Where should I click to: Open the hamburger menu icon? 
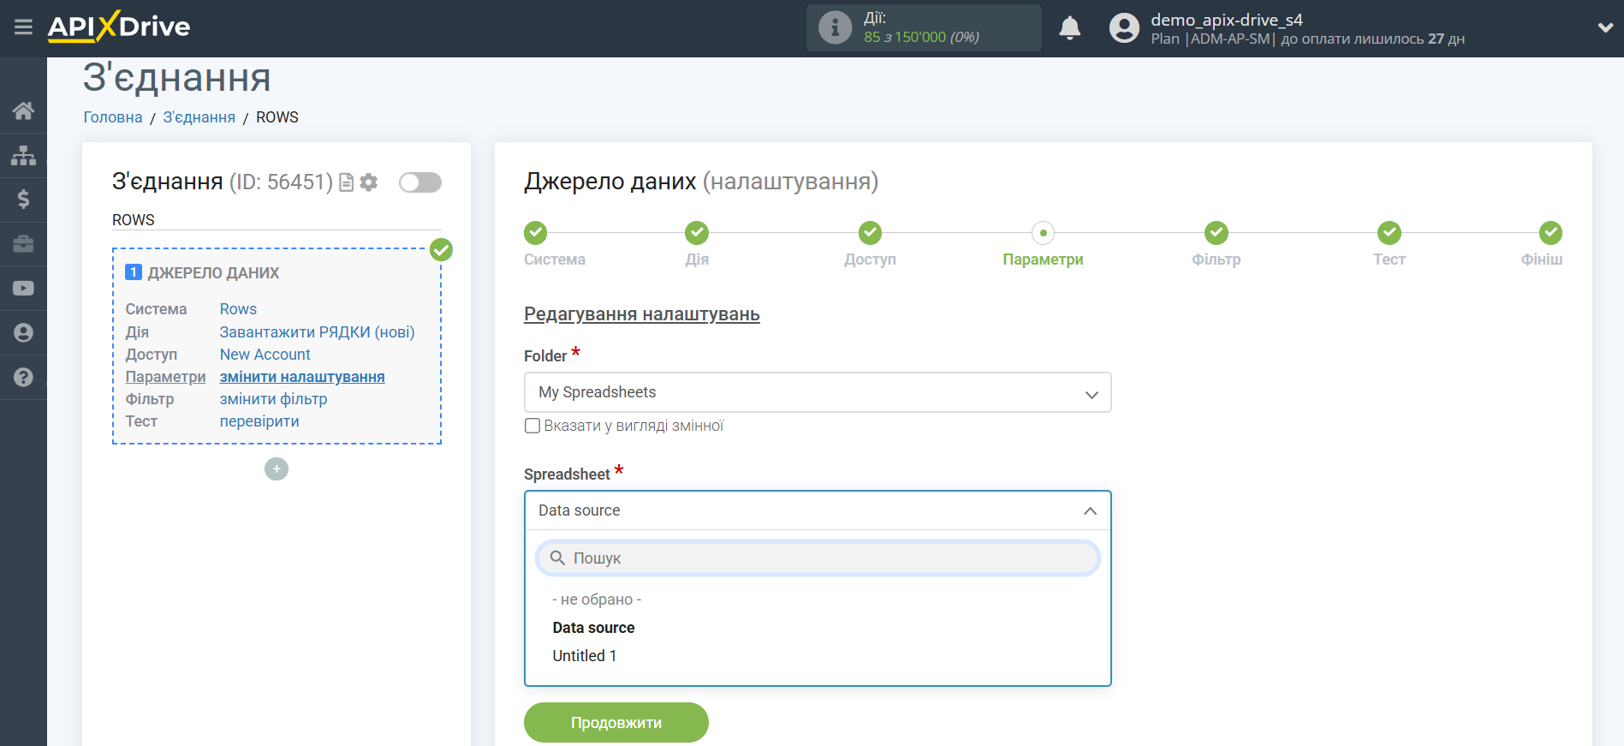pos(23,27)
